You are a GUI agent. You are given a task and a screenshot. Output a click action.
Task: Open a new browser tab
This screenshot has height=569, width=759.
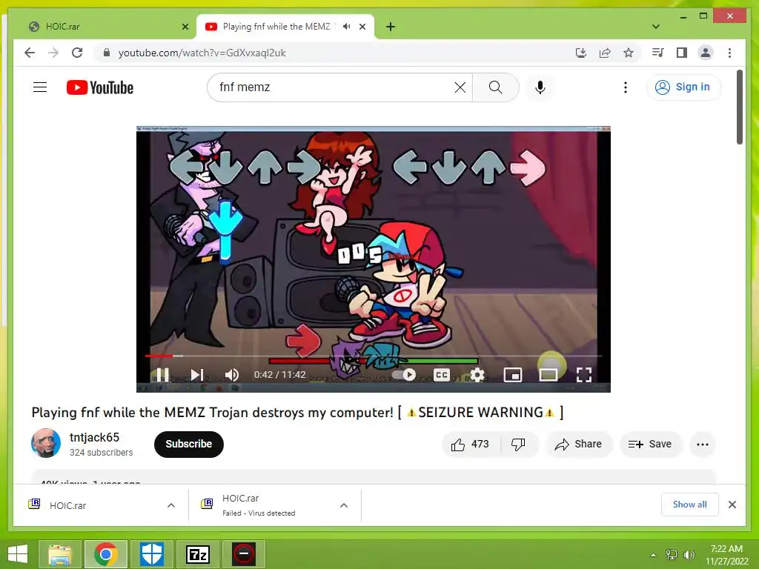click(x=391, y=27)
